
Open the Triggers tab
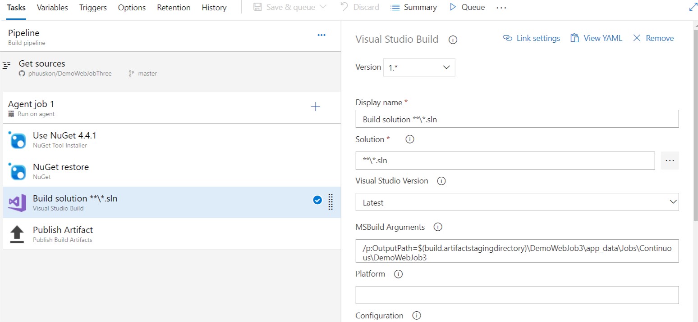pos(93,8)
